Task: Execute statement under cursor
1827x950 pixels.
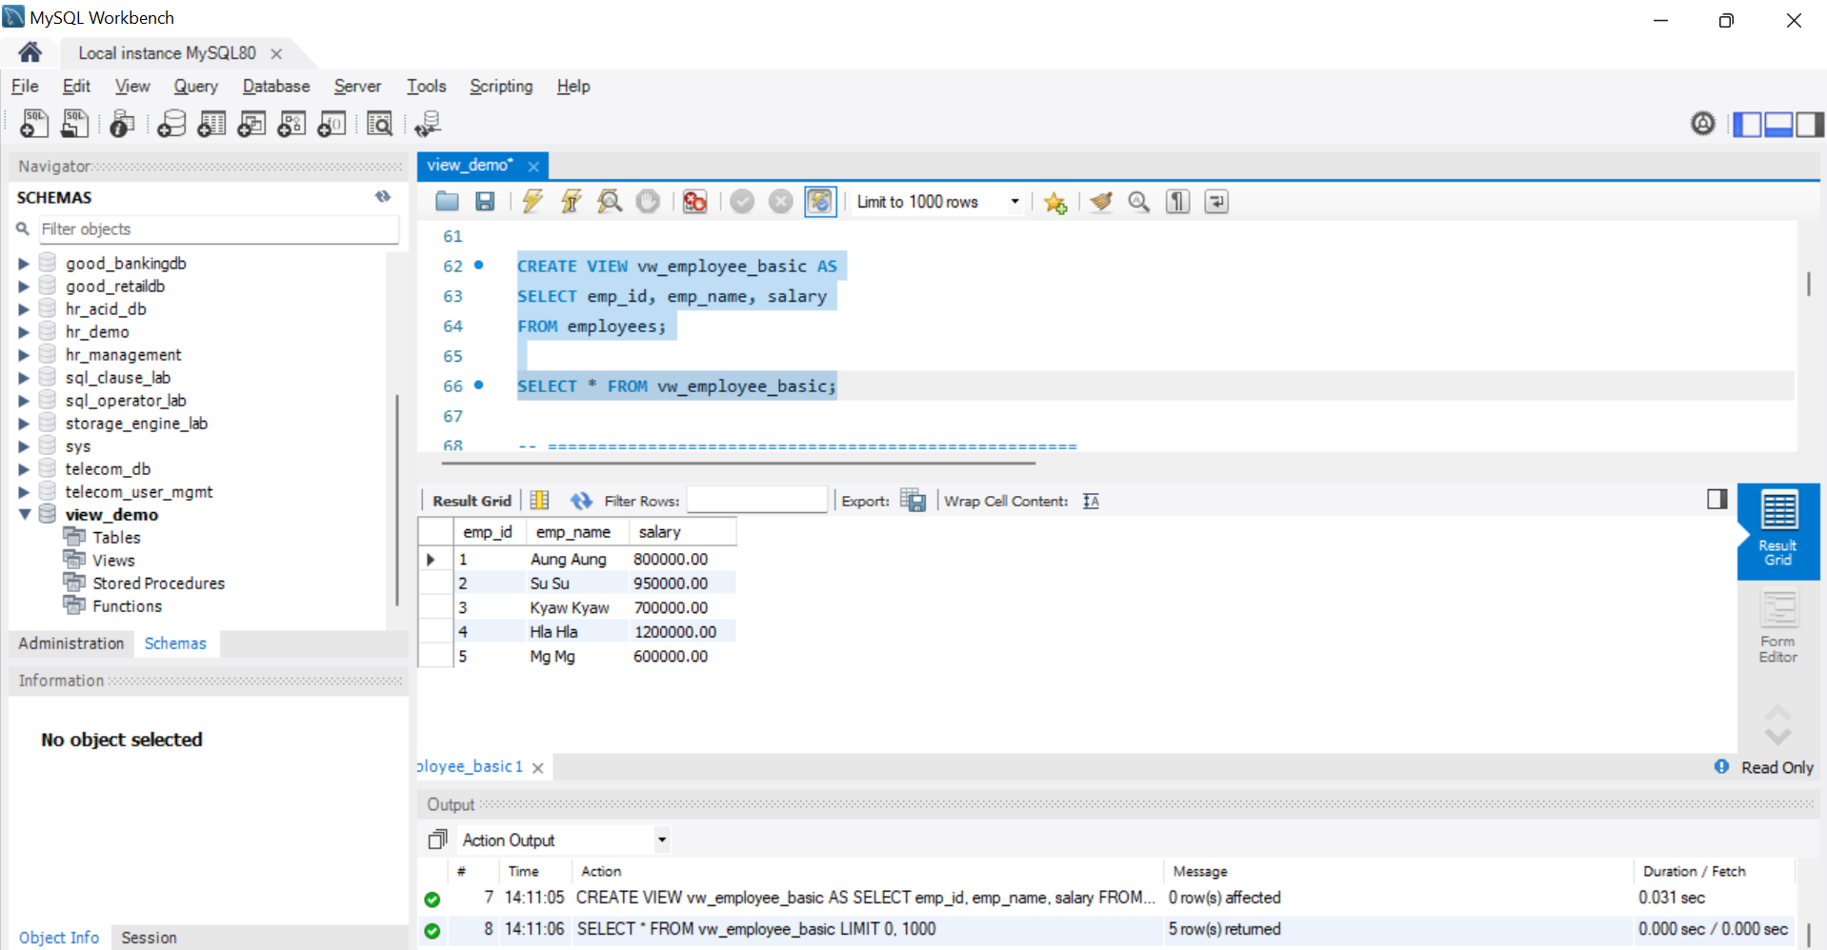Action: click(x=571, y=201)
